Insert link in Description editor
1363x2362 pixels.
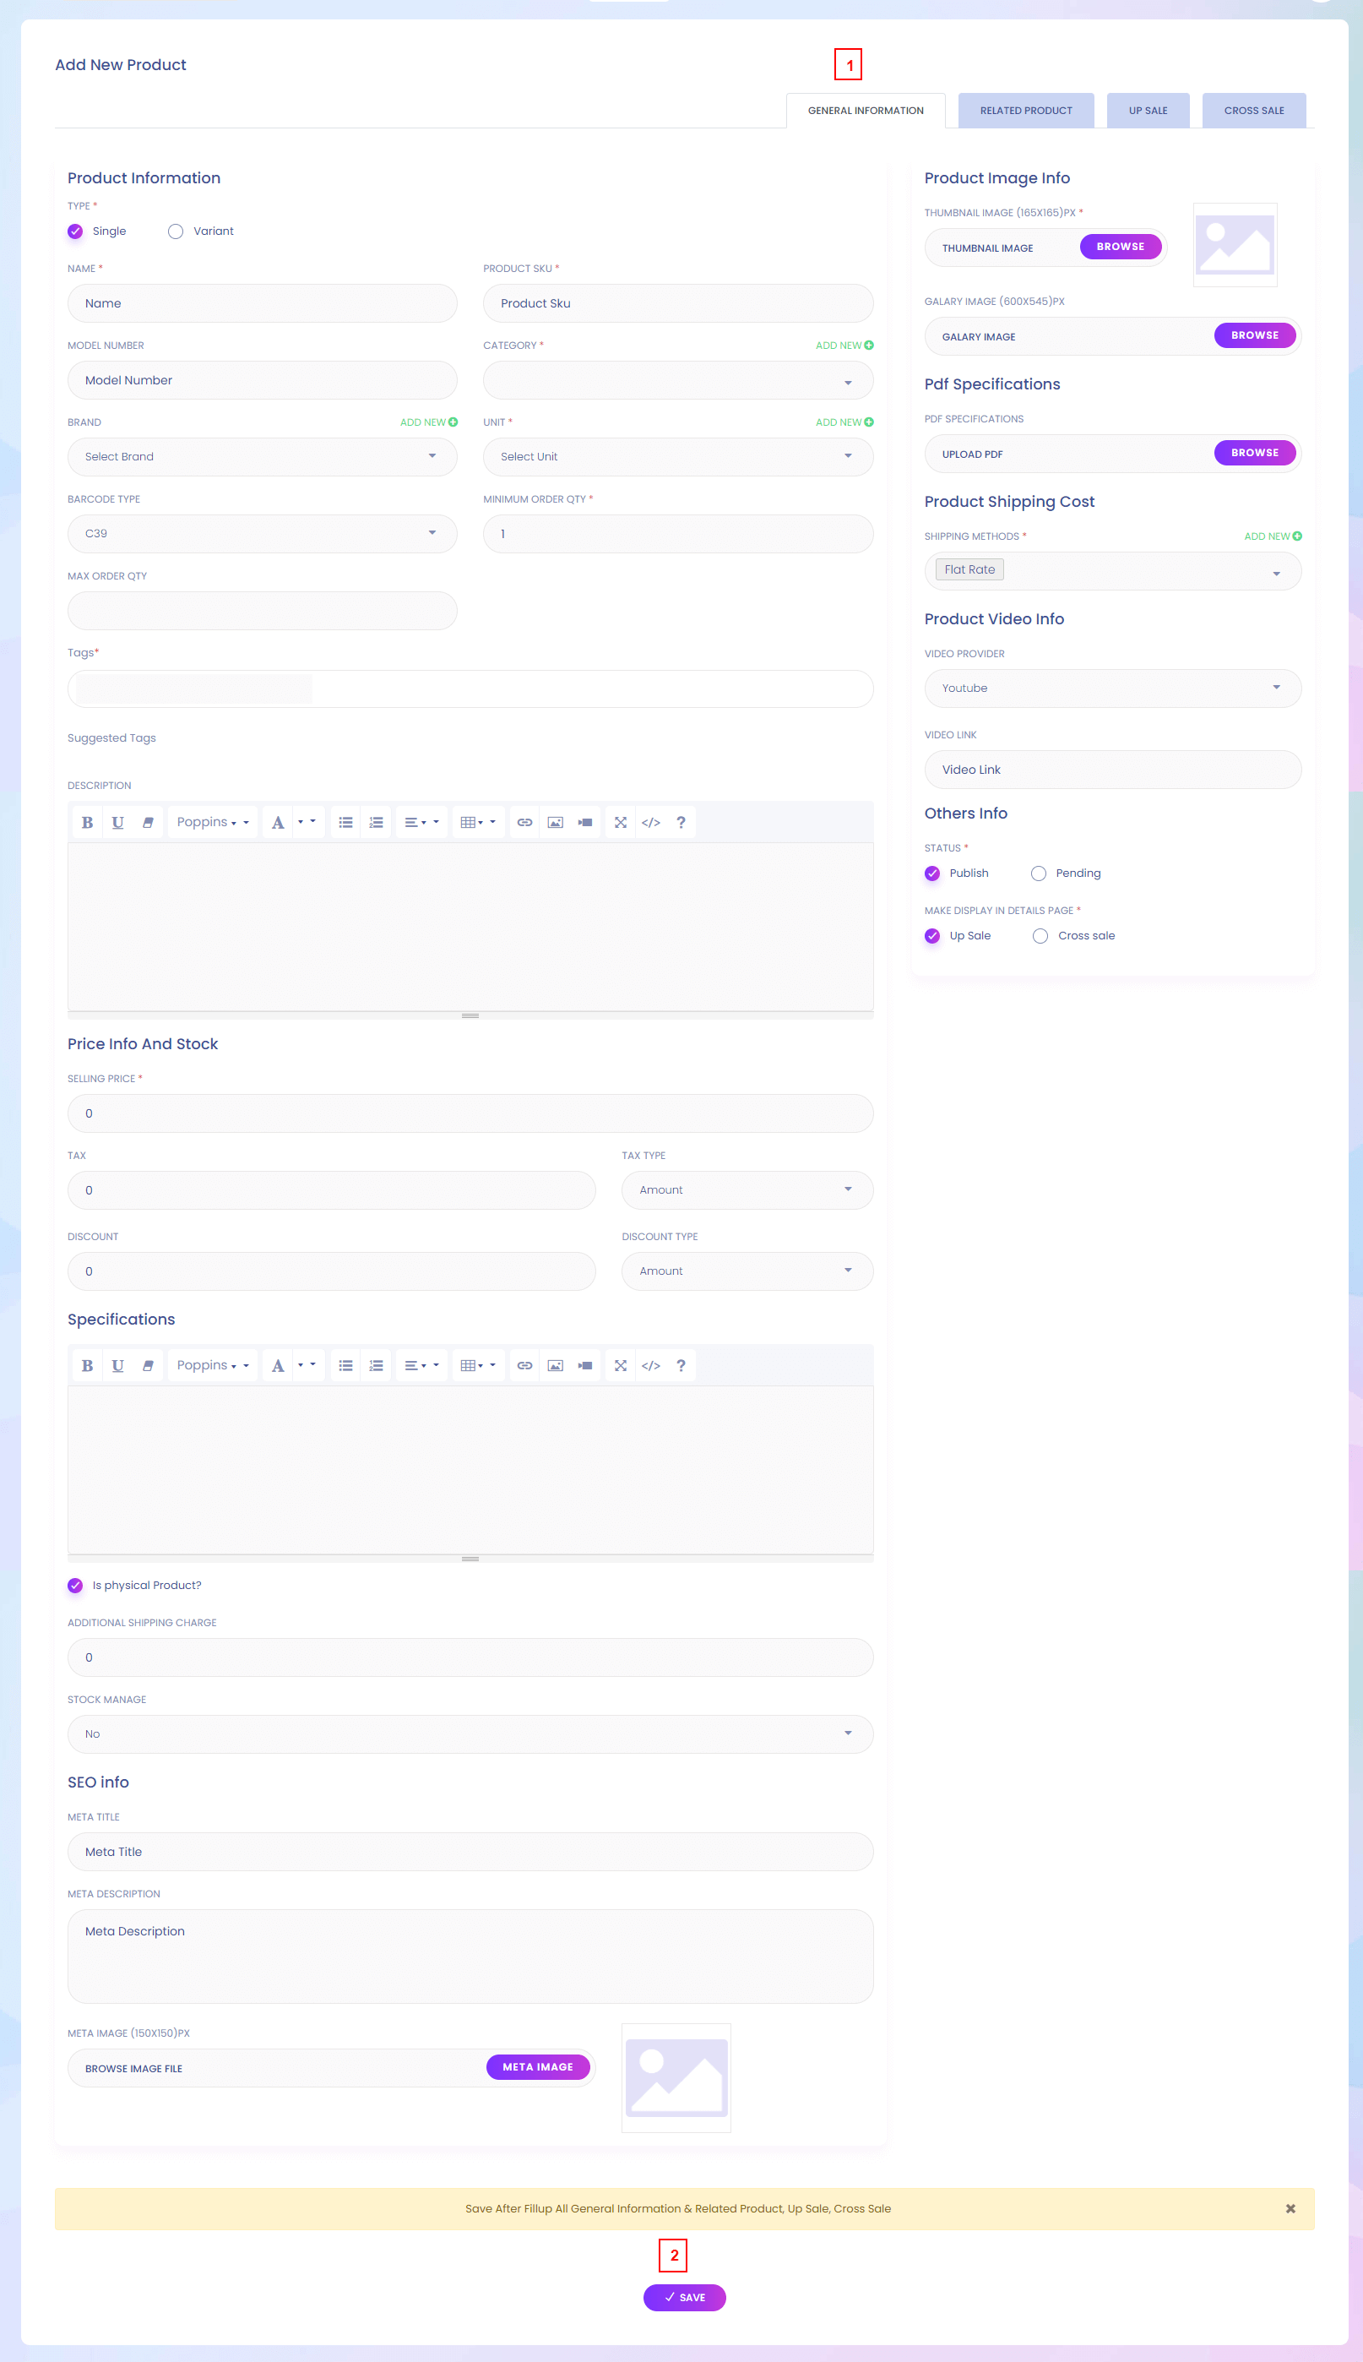524,822
